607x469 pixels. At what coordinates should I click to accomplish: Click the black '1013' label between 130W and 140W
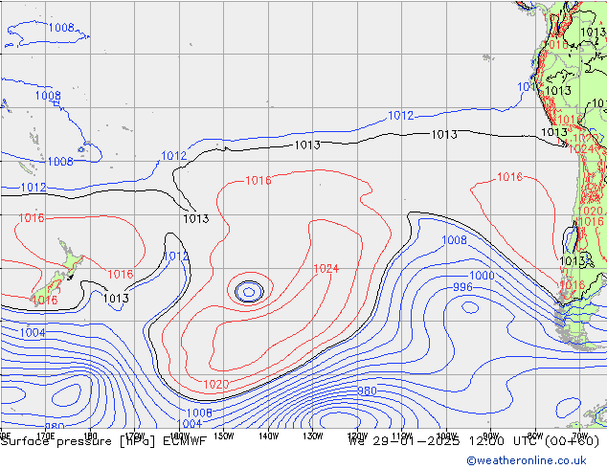307,145
